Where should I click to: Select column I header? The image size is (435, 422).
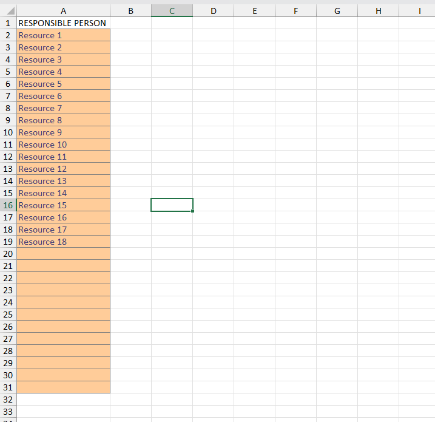[417, 11]
